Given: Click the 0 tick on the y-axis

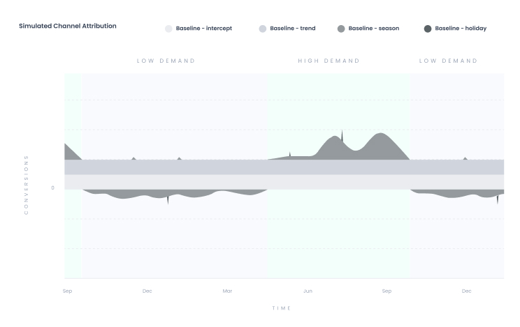Looking at the screenshot, I should [x=52, y=188].
